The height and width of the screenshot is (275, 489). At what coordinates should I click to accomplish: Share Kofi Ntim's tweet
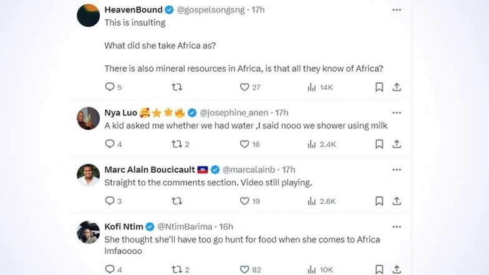(397, 269)
